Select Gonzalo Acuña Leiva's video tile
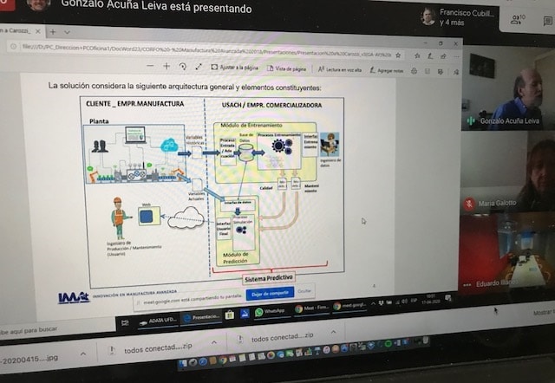Image resolution: width=555 pixels, height=383 pixels. (x=509, y=88)
